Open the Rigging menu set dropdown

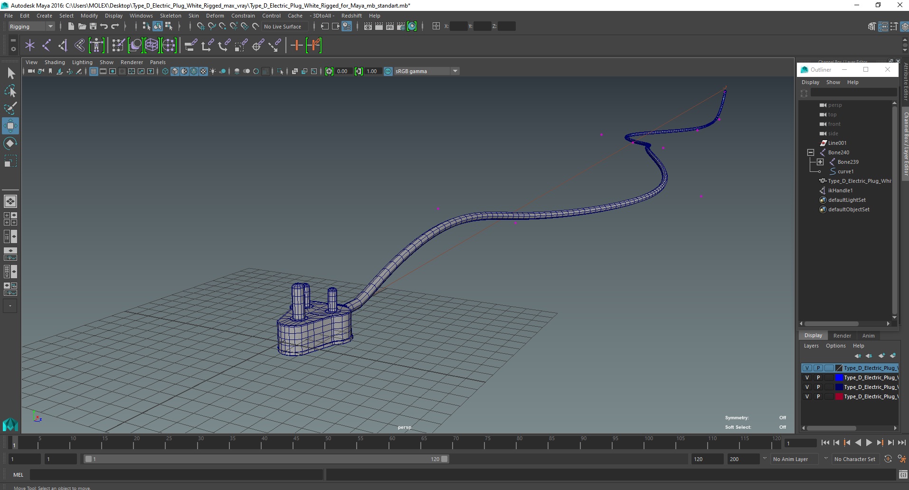(x=31, y=27)
